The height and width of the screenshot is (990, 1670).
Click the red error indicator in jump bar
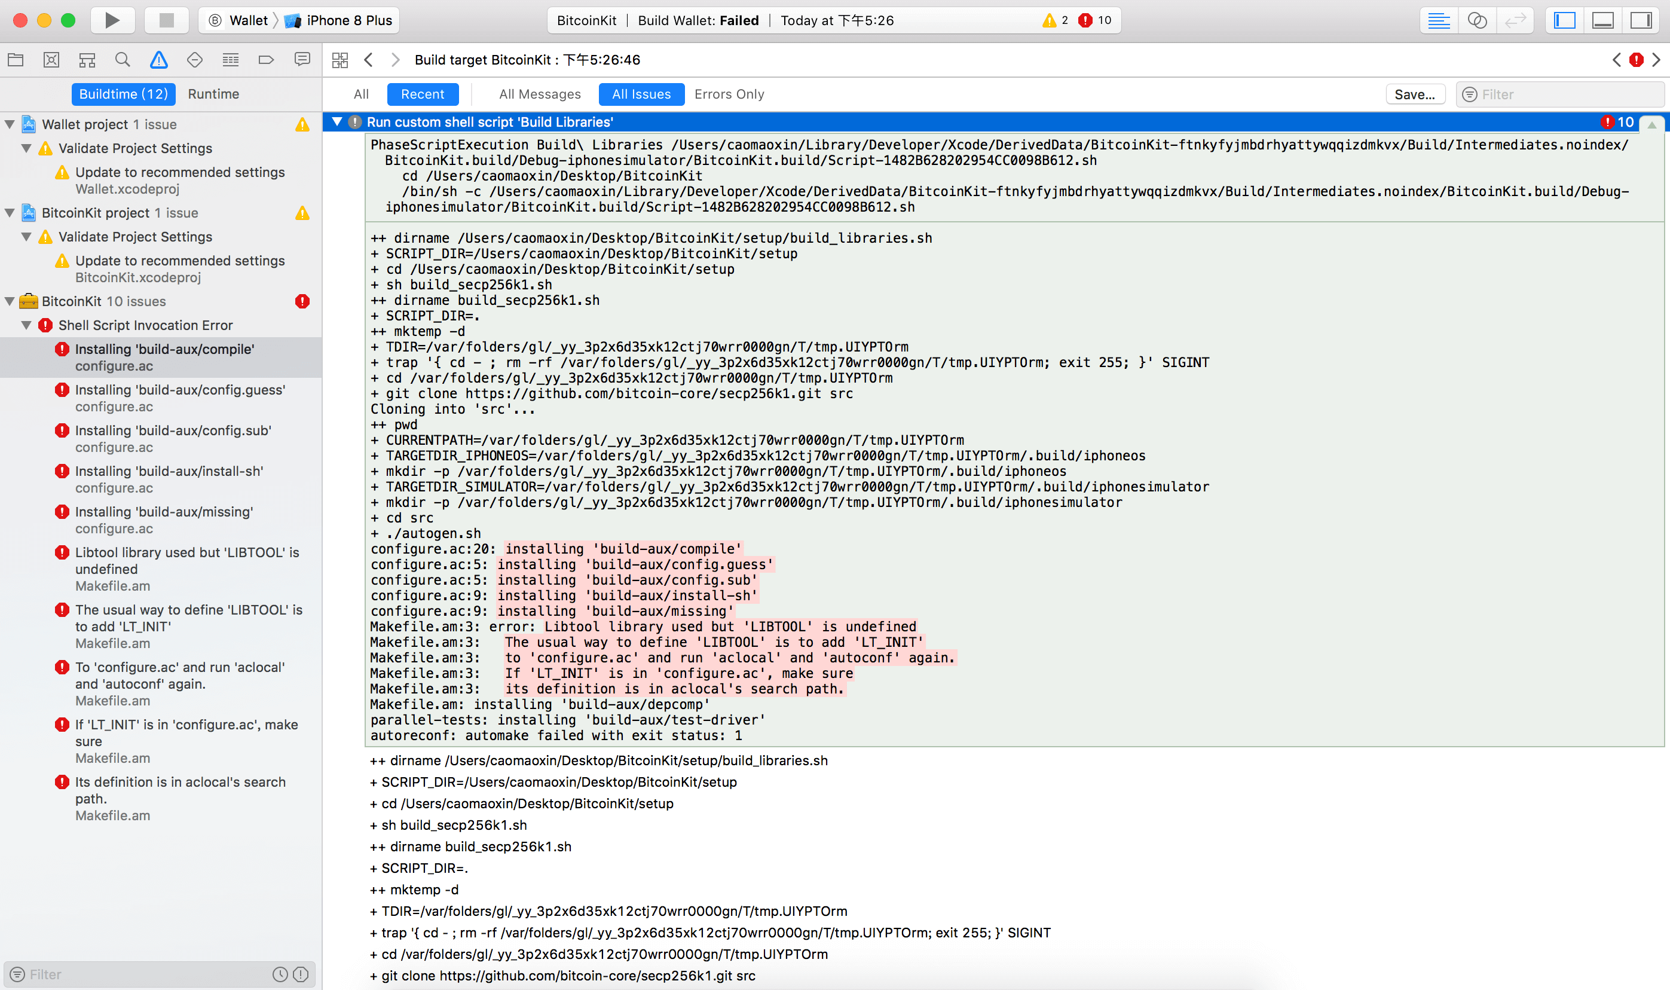point(1636,60)
